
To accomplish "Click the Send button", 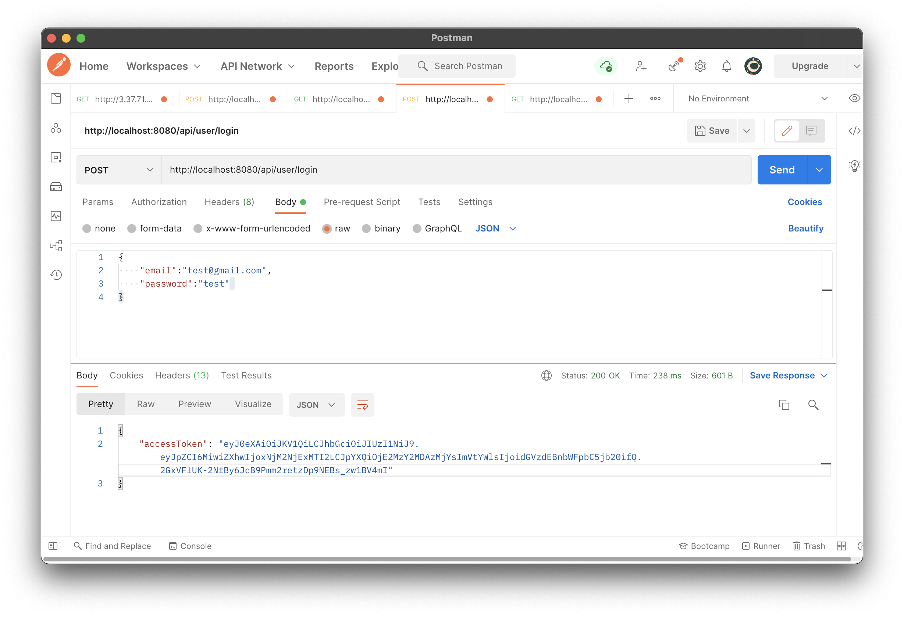I will [x=782, y=169].
